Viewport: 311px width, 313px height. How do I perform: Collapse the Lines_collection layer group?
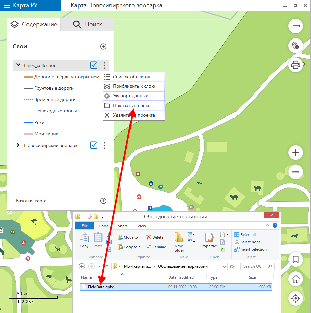(18, 65)
